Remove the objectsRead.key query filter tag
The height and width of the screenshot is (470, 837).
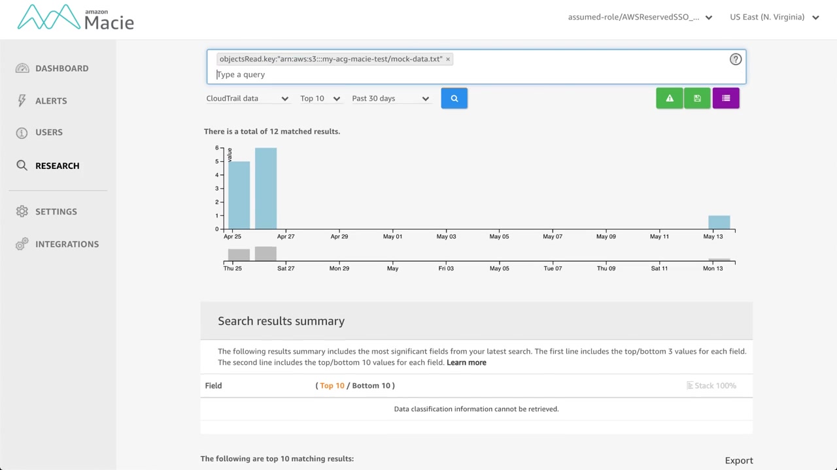(448, 59)
